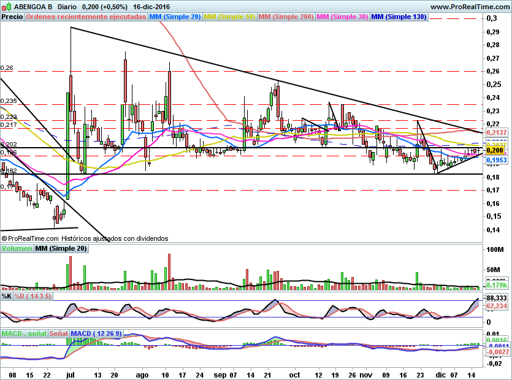The width and height of the screenshot is (512, 380).
Task: Open Órdenes recientemente ejecutadas label
Action: click(x=86, y=17)
